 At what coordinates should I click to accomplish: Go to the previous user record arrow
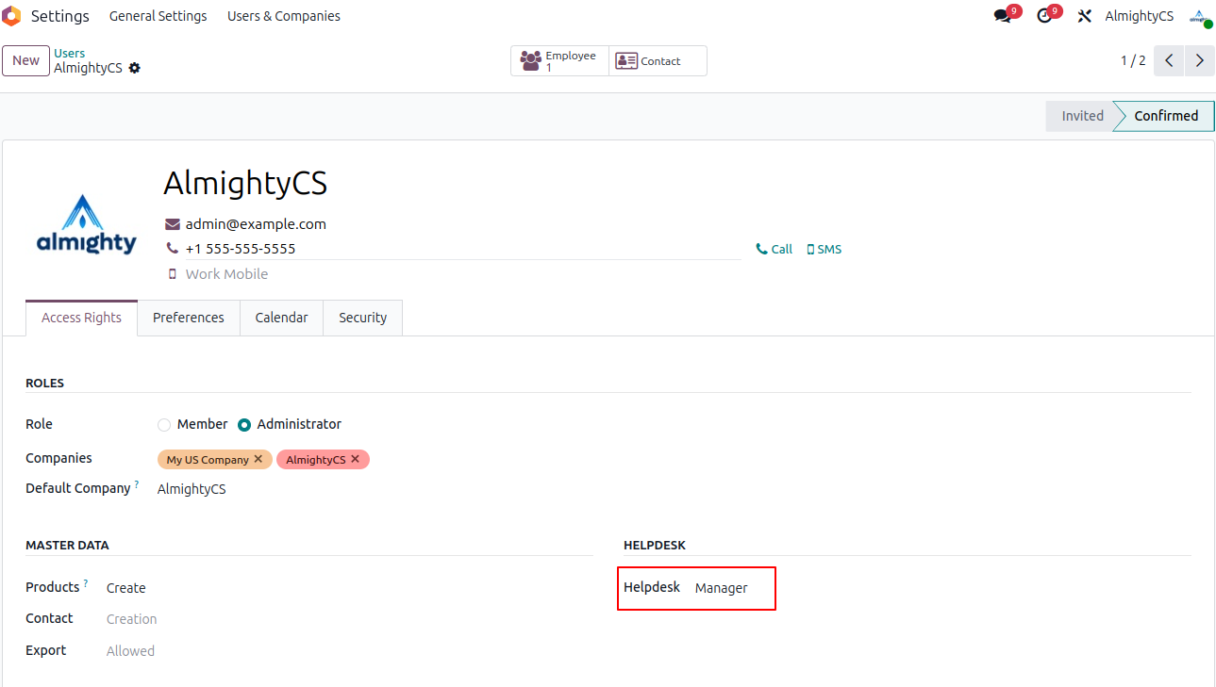coord(1169,61)
